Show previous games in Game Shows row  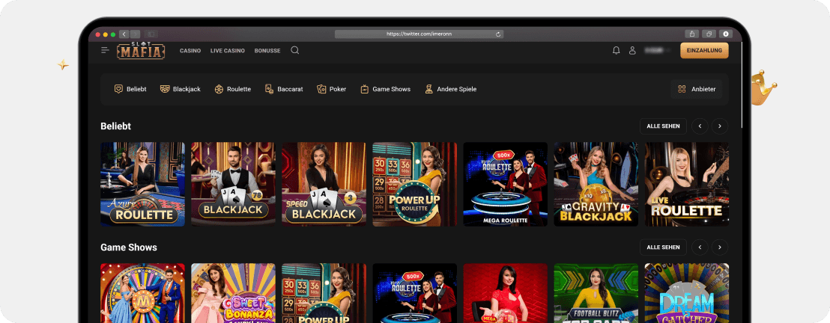point(700,247)
